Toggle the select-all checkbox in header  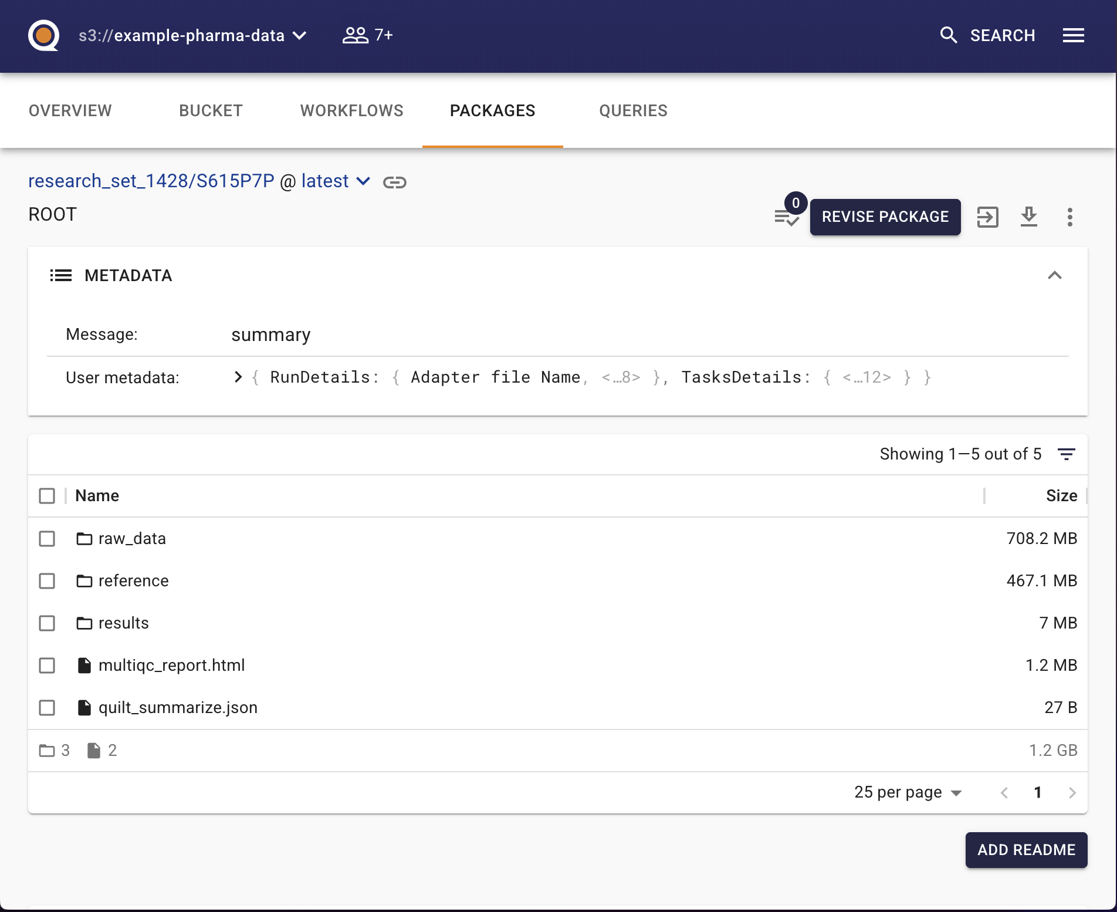47,496
